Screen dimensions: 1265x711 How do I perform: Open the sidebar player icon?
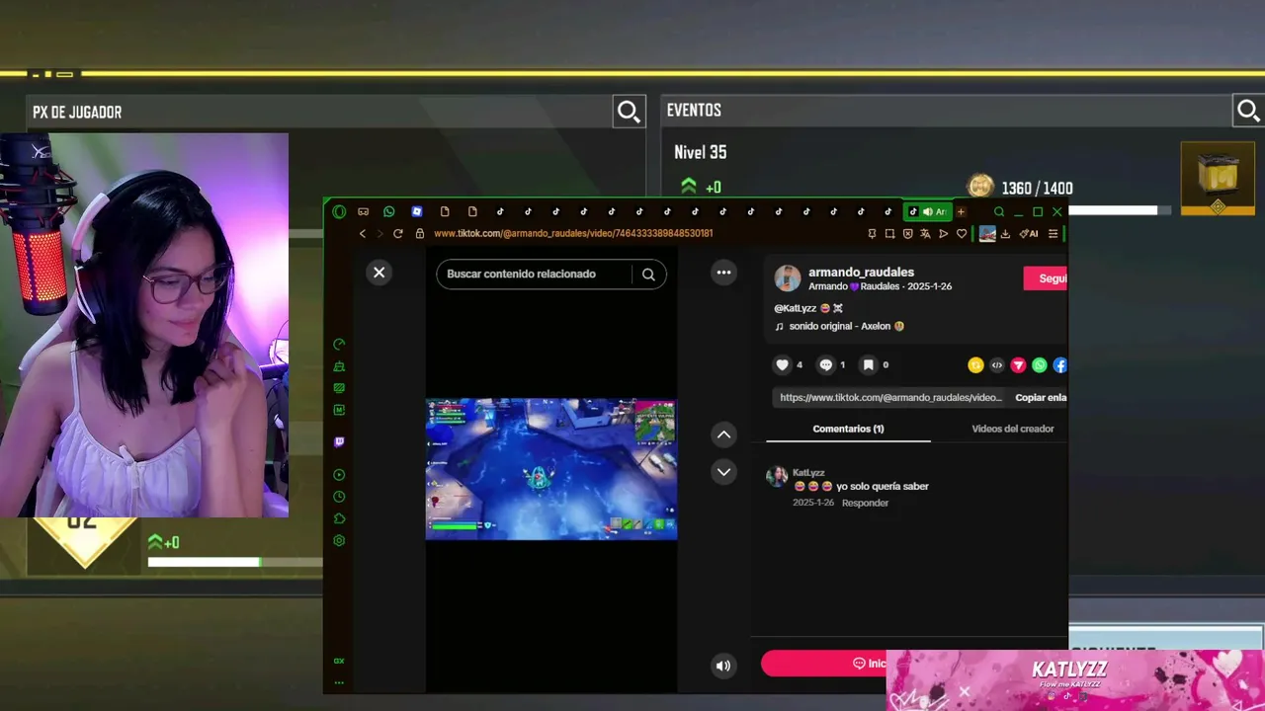tap(339, 475)
